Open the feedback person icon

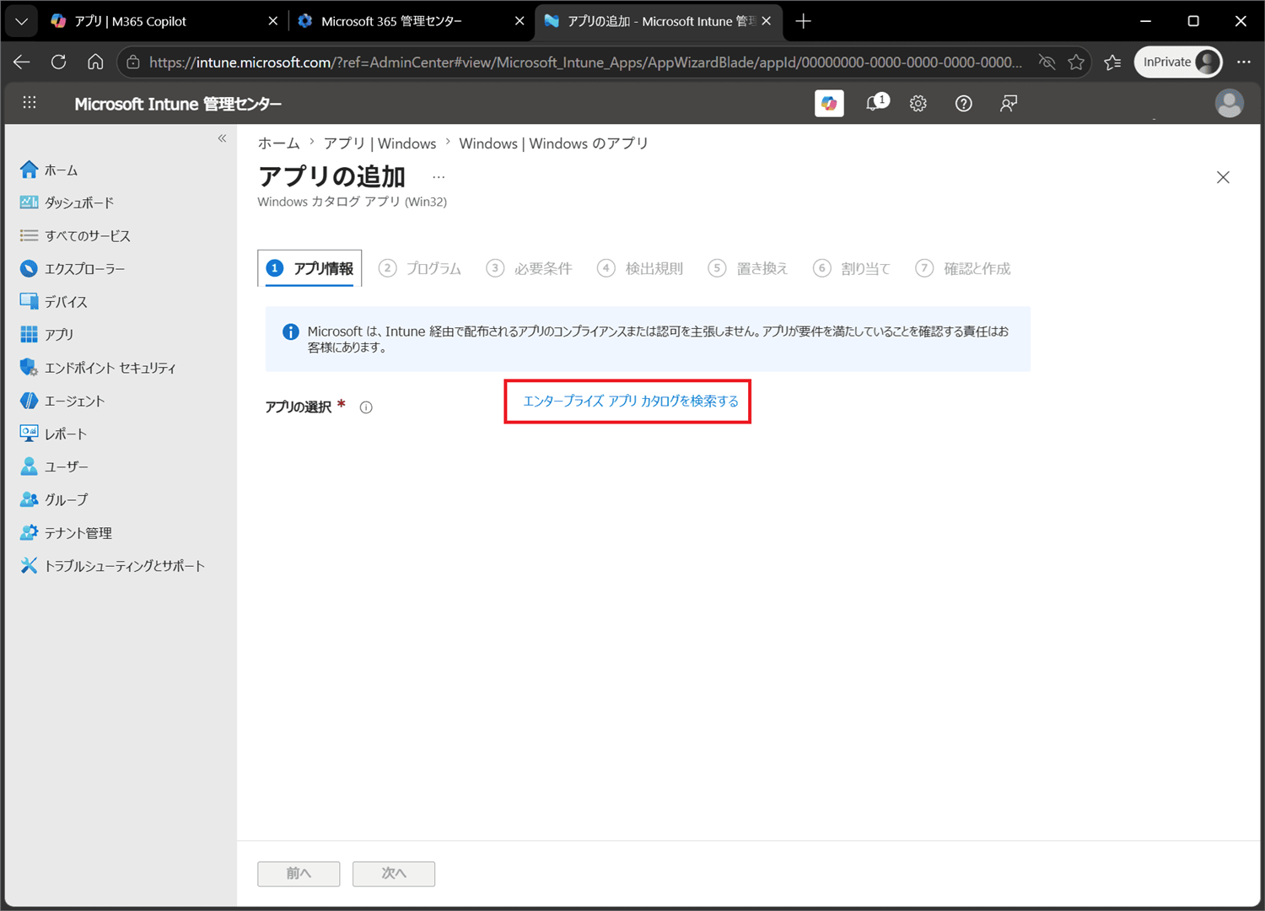pos(1009,104)
